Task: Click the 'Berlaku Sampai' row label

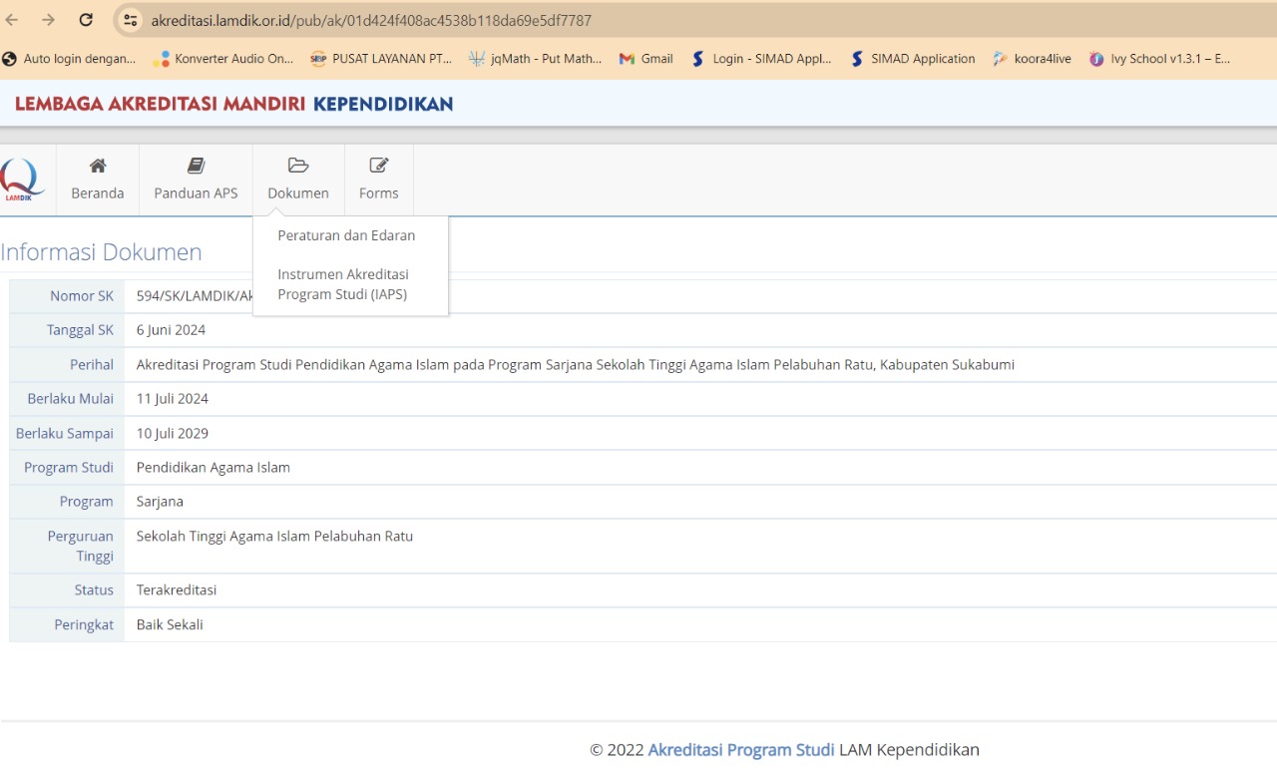Action: [65, 434]
